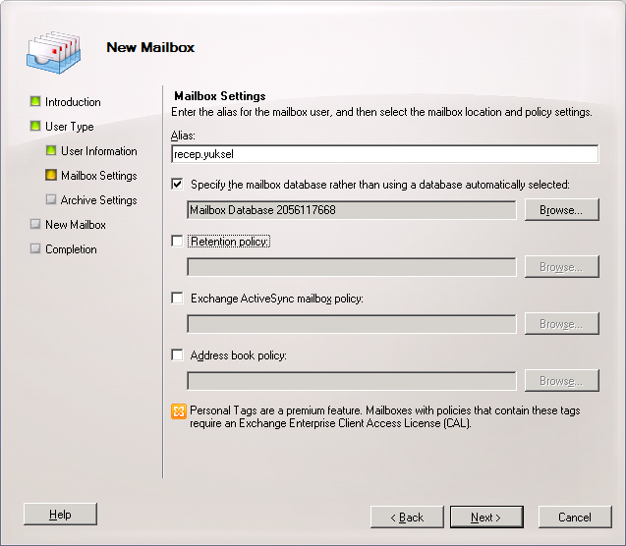Click the 'Address book policy:' label text
Screen dimensions: 626x546
[x=239, y=355]
